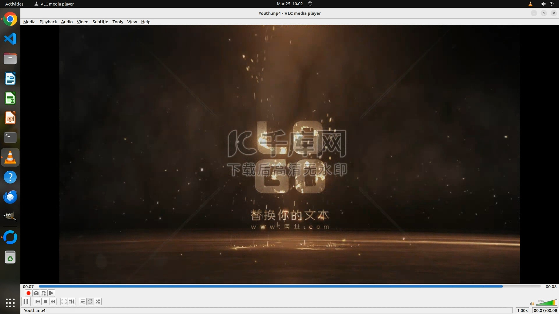The width and height of the screenshot is (559, 314).
Task: Toggle random shuffle playback
Action: coord(98,301)
